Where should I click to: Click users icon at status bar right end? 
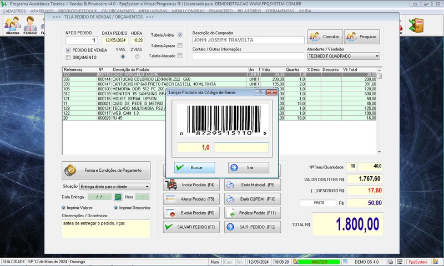(x=435, y=262)
